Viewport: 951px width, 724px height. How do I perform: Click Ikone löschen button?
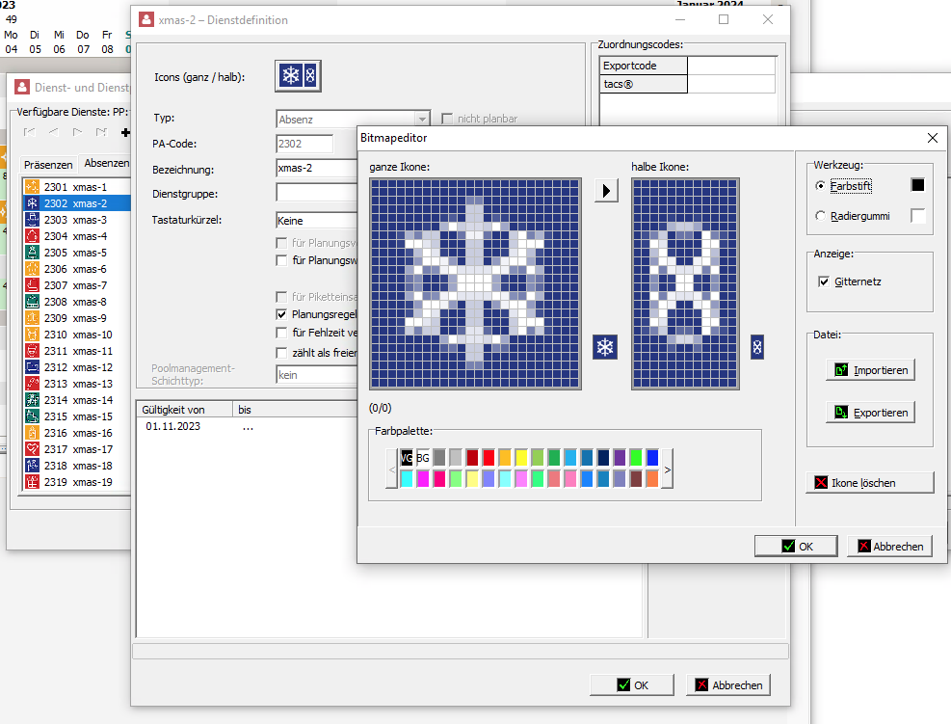click(870, 482)
